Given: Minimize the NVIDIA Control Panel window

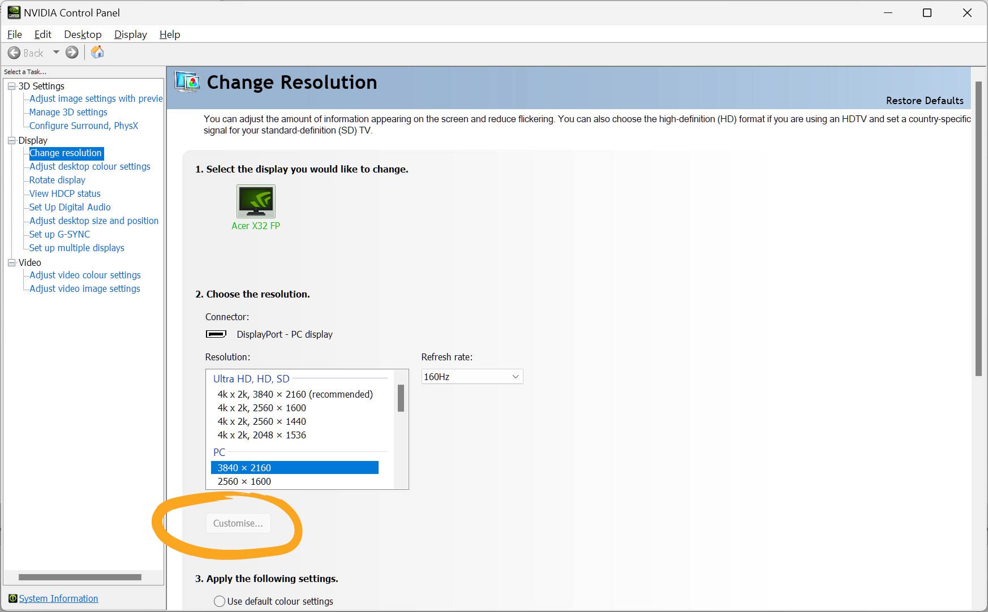Looking at the screenshot, I should (888, 12).
